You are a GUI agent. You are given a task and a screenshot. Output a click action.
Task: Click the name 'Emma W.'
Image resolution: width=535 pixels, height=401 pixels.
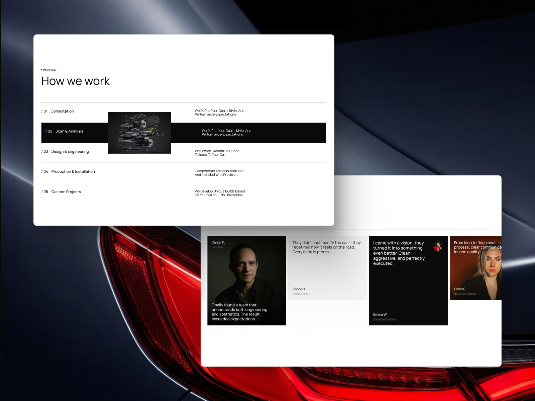380,314
